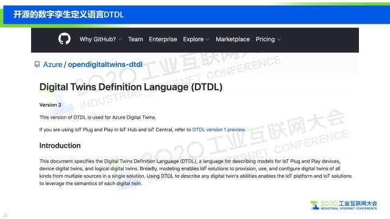Click the slide page number 10
Image resolution: width=390 pixels, height=219 pixels.
[x=5, y=215]
